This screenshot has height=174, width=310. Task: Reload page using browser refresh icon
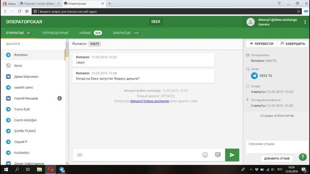19,12
